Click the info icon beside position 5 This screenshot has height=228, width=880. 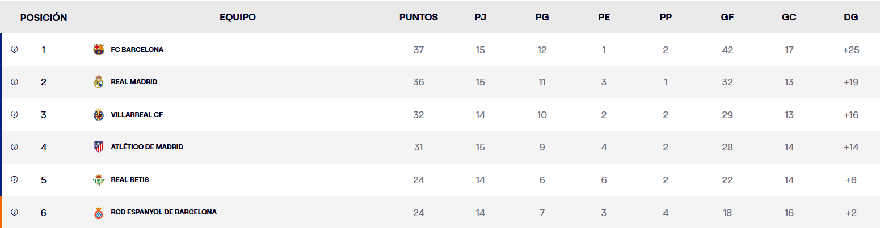(15, 179)
